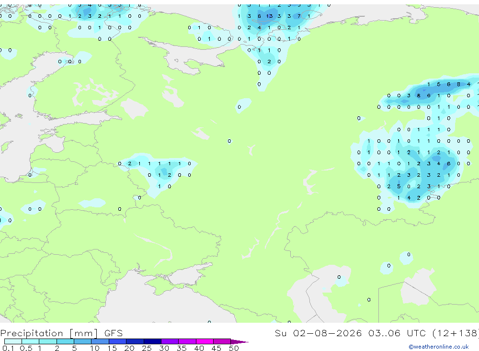Click the '(12+138)' forecast run text
The height and width of the screenshot is (351, 479).
(456, 333)
